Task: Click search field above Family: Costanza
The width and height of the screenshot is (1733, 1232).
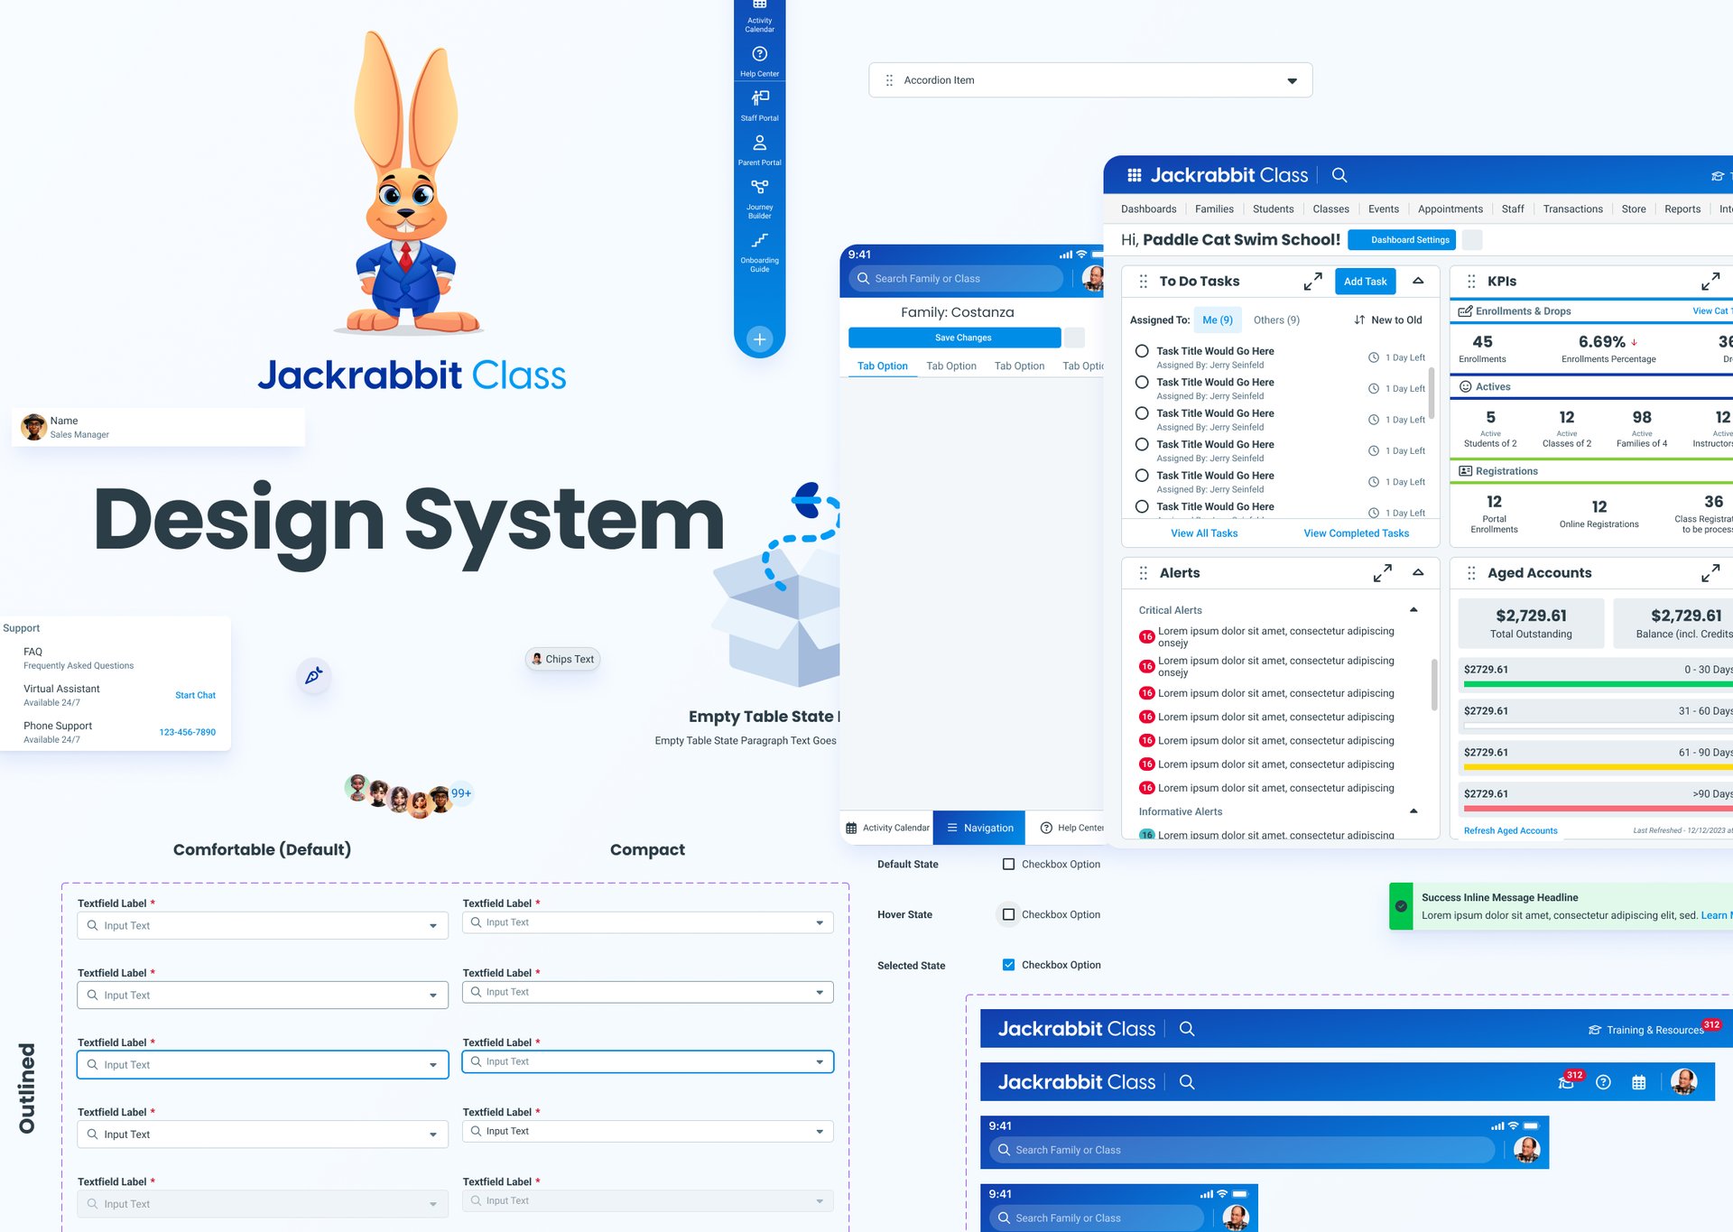Action: 956,279
